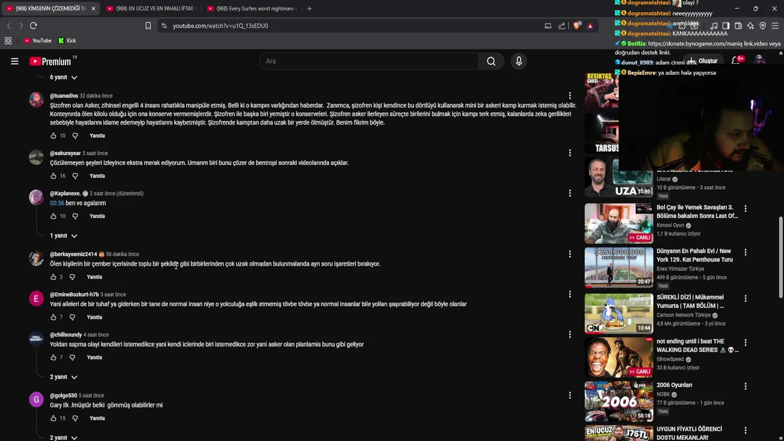
Task: Open the @chillsoundy channel name link
Action: tap(66, 335)
